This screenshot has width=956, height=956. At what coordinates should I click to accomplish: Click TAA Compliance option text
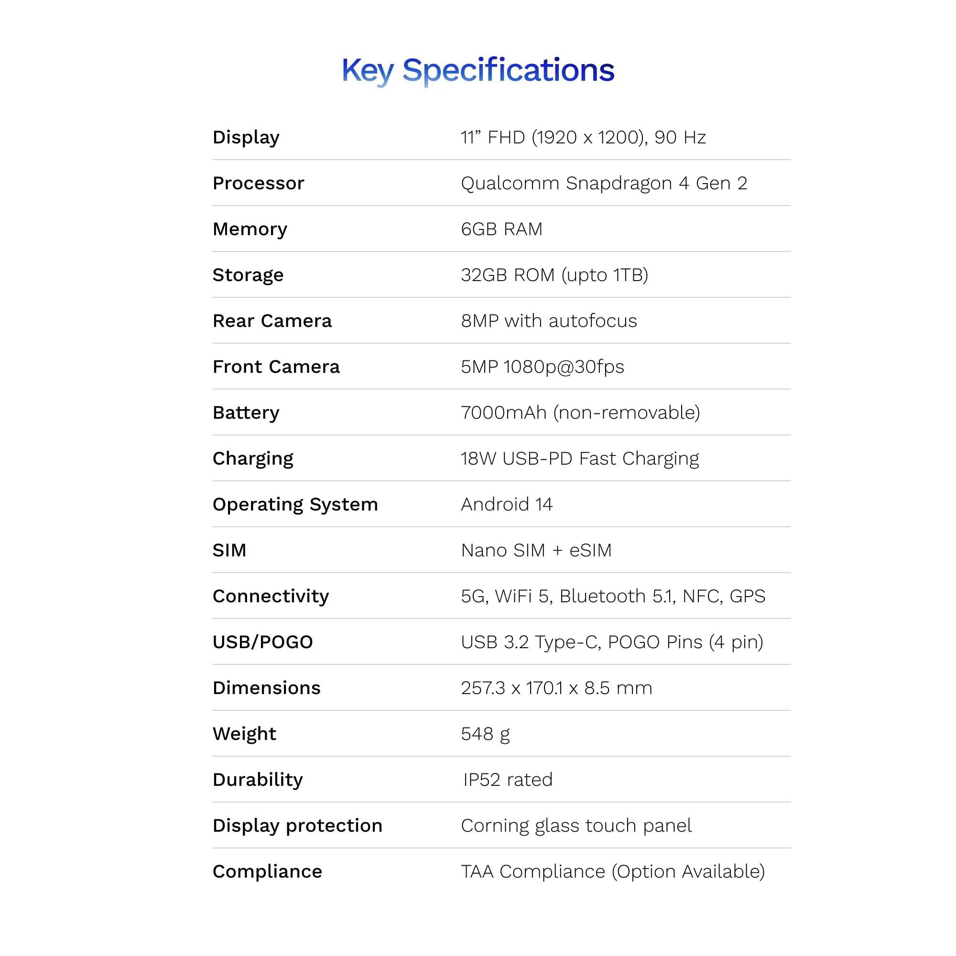pos(613,872)
